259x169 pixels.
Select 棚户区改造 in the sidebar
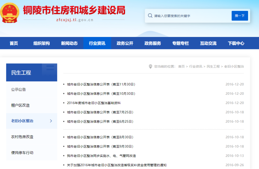click(x=21, y=105)
